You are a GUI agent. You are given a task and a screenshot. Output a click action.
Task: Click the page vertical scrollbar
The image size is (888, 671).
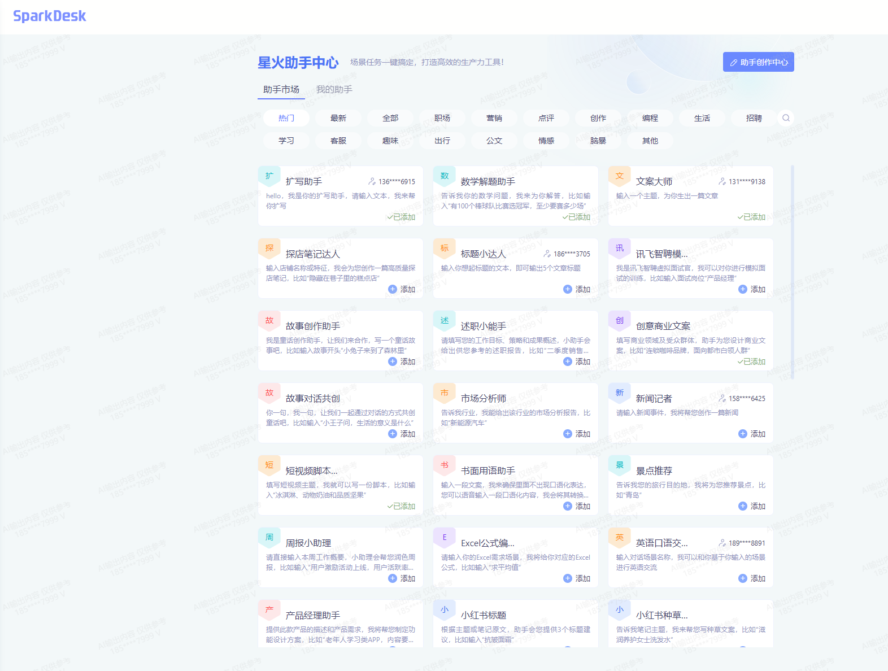[x=793, y=271]
